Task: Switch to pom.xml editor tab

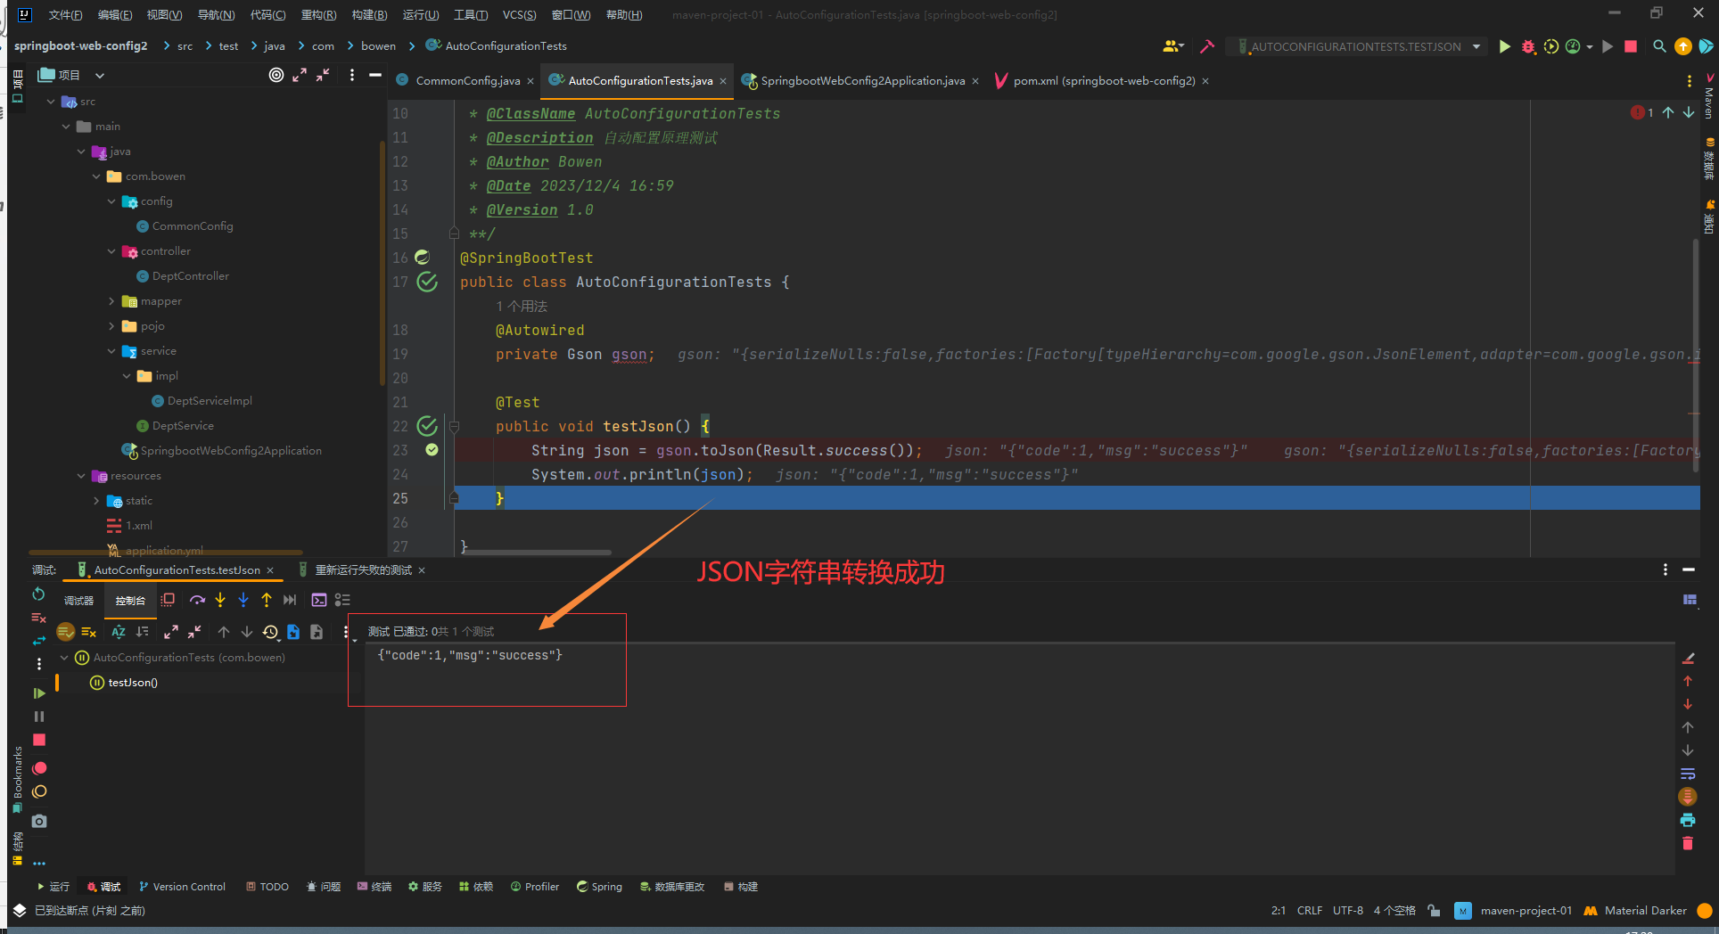Action: pos(1104,80)
